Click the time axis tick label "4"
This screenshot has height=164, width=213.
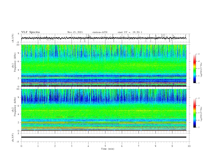88,146
